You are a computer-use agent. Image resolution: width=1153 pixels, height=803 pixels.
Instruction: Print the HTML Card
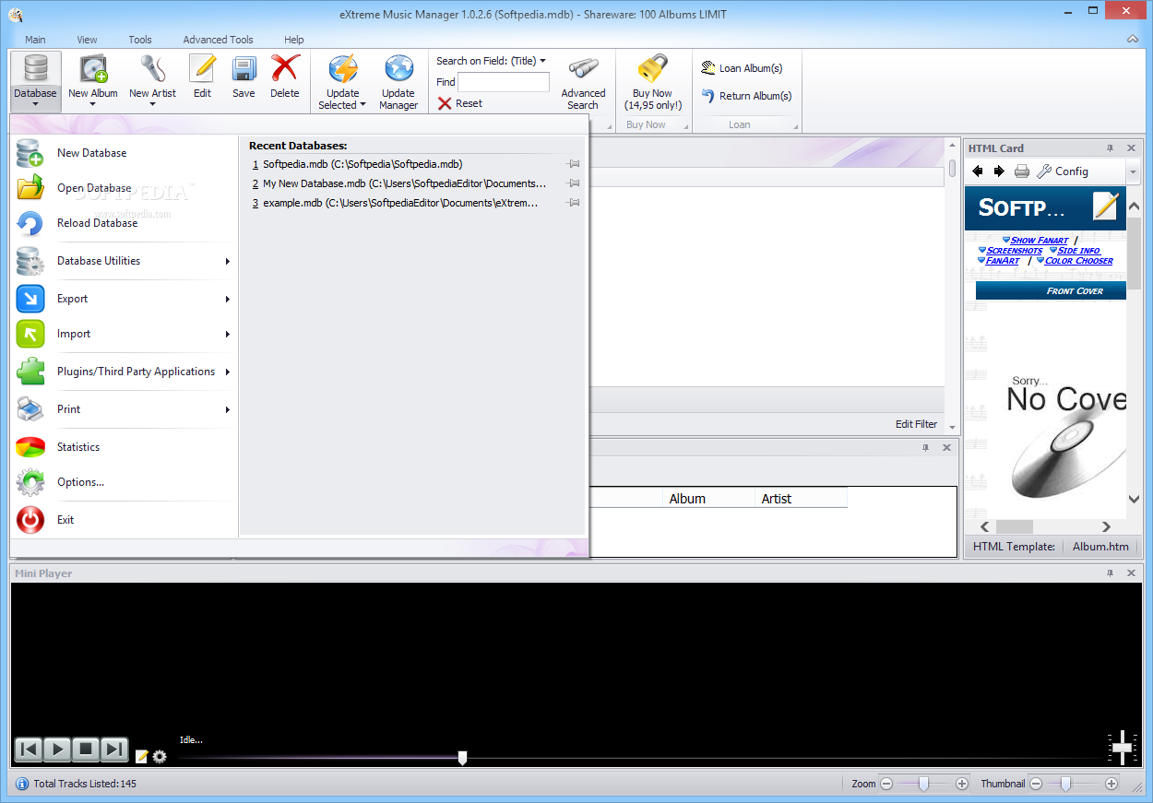[x=1022, y=171]
